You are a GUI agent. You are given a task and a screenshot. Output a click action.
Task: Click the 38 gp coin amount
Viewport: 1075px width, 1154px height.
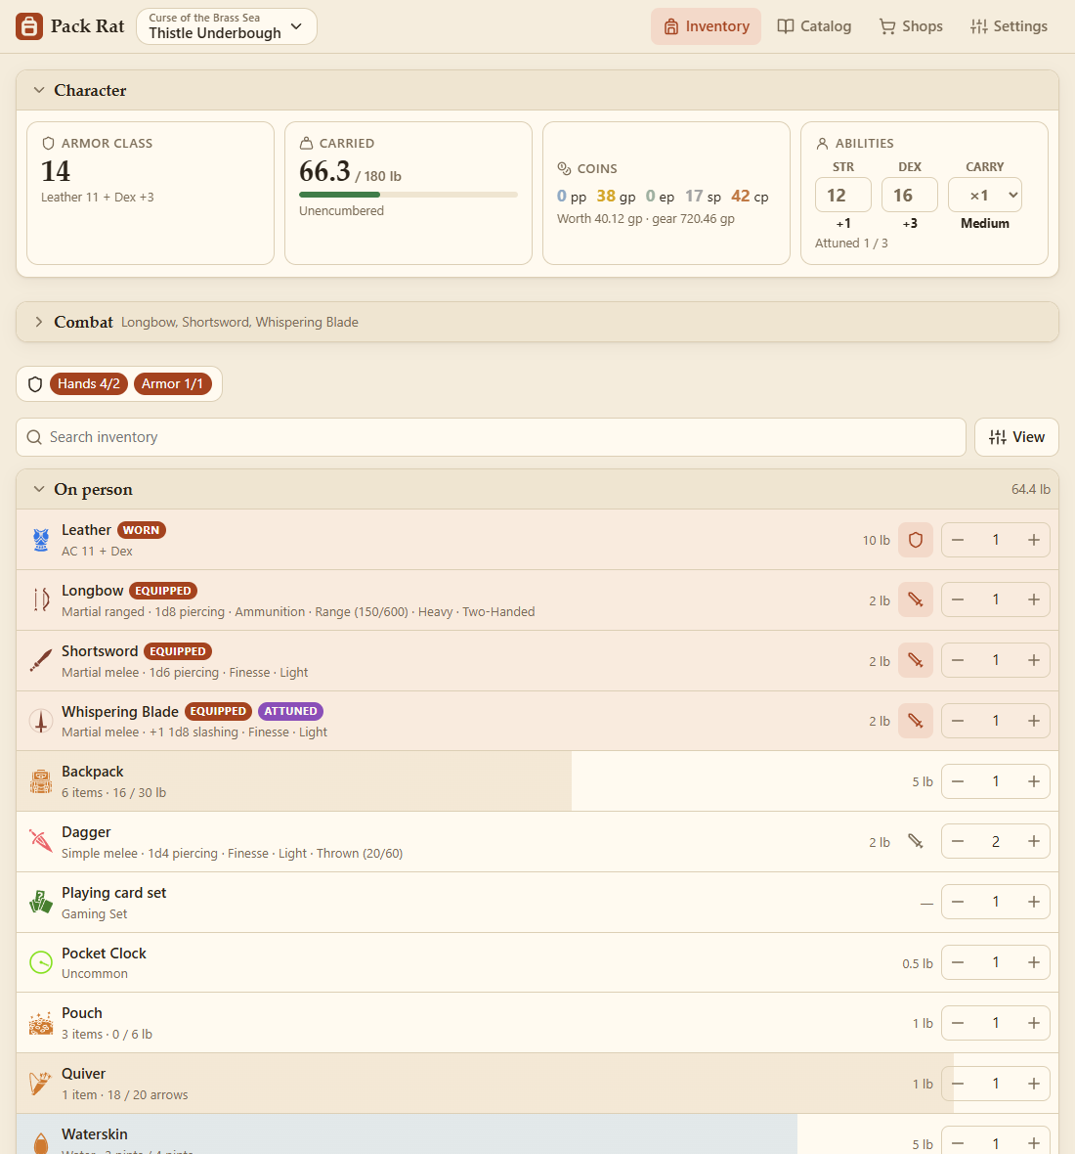tap(617, 197)
